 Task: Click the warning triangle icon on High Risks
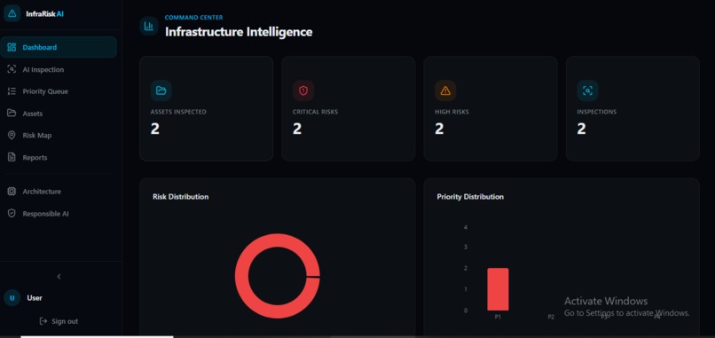(445, 90)
